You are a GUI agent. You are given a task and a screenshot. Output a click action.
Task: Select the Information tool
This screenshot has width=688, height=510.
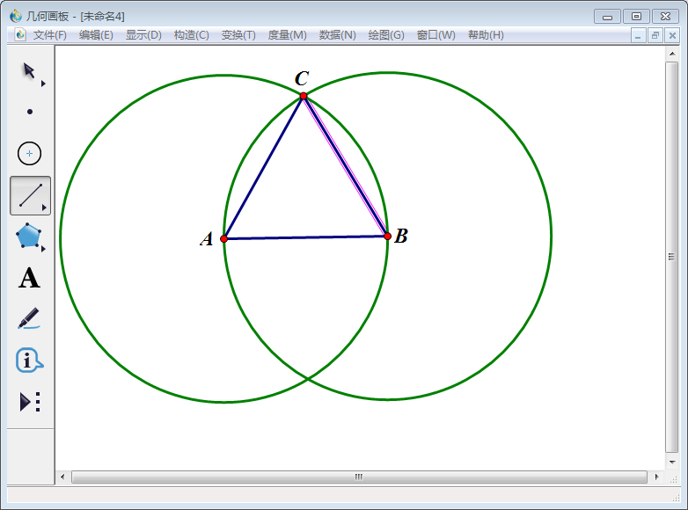pyautogui.click(x=29, y=360)
